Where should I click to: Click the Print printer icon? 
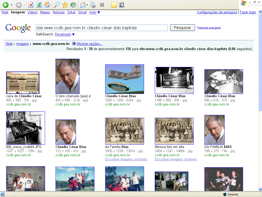(x=93, y=5)
